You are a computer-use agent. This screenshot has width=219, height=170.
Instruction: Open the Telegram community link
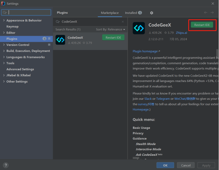click(x=163, y=99)
